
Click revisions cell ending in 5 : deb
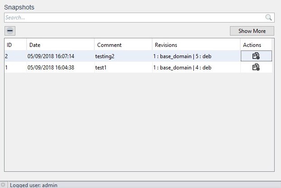[x=183, y=56]
